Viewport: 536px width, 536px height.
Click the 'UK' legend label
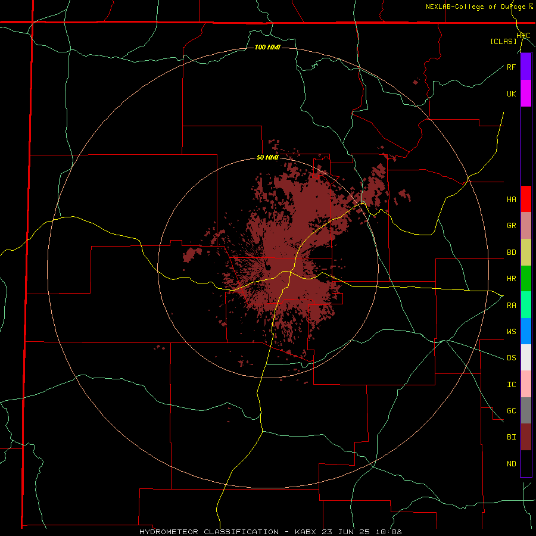pos(511,94)
